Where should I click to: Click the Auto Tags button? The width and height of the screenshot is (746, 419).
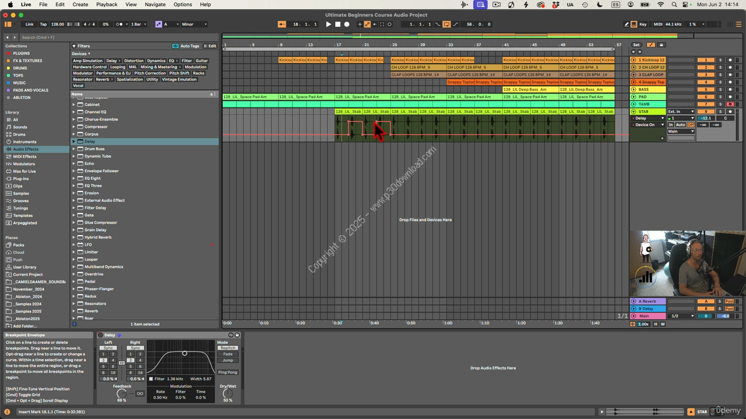[x=186, y=46]
